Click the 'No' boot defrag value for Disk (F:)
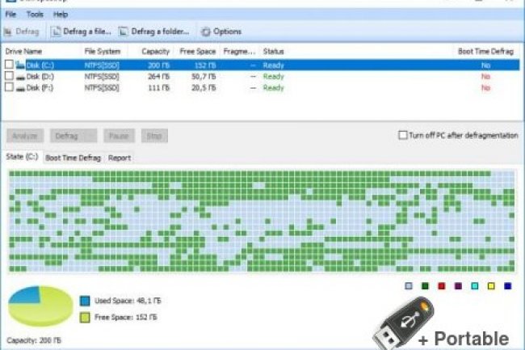 point(485,88)
